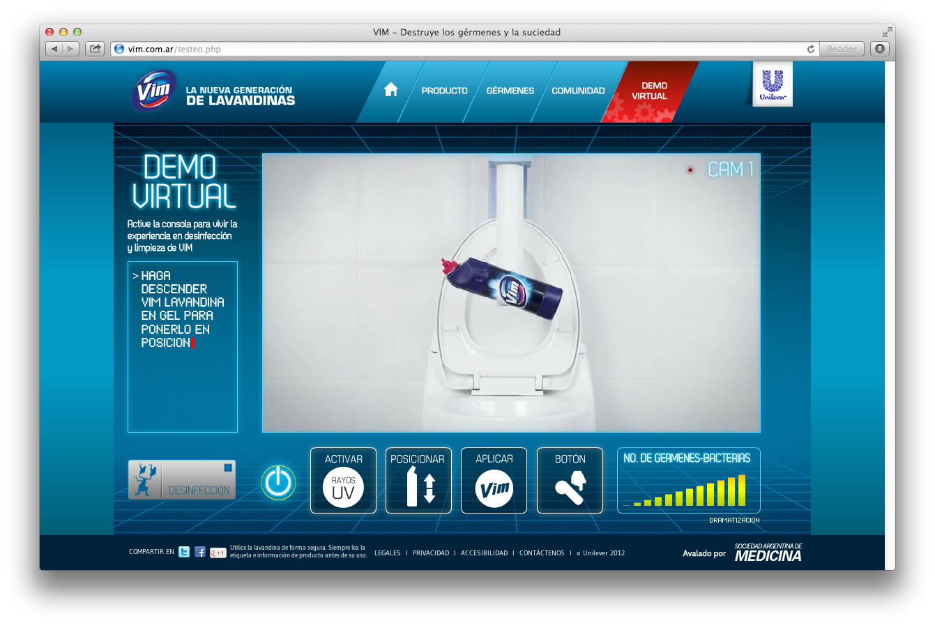Click the Google +1 share button
The image size is (935, 625).
pyautogui.click(x=218, y=553)
